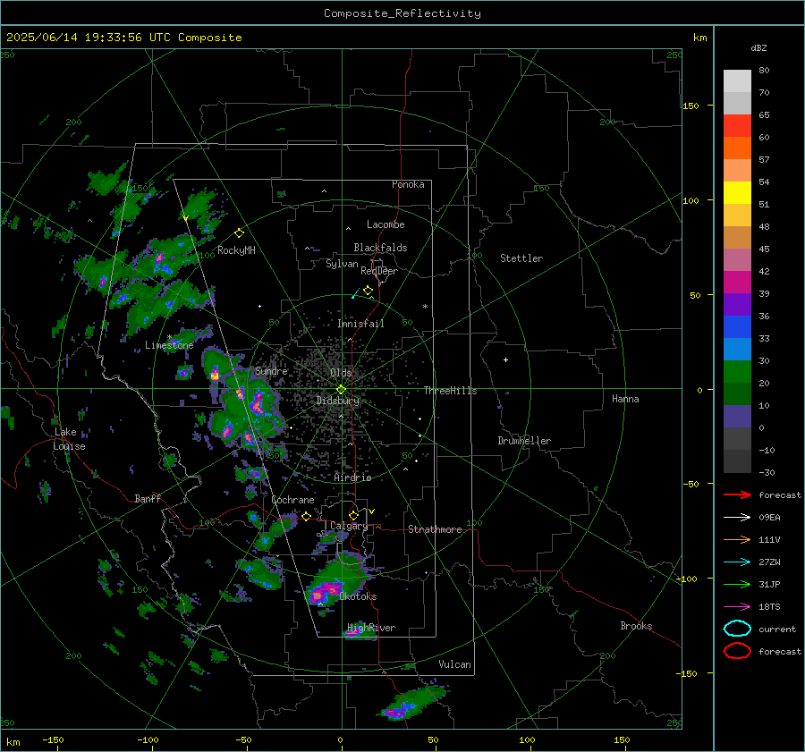Select the Lacombe label on map
The height and width of the screenshot is (752, 805).
click(x=386, y=224)
